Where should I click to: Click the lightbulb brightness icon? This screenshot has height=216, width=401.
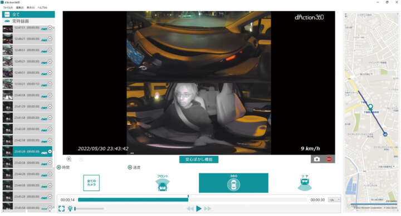click(70, 209)
